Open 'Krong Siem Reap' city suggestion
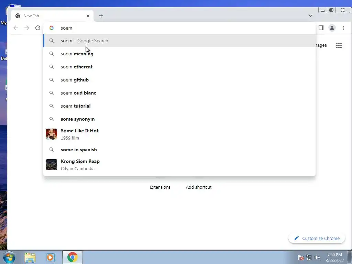Image resolution: width=352 pixels, height=264 pixels. (179, 165)
